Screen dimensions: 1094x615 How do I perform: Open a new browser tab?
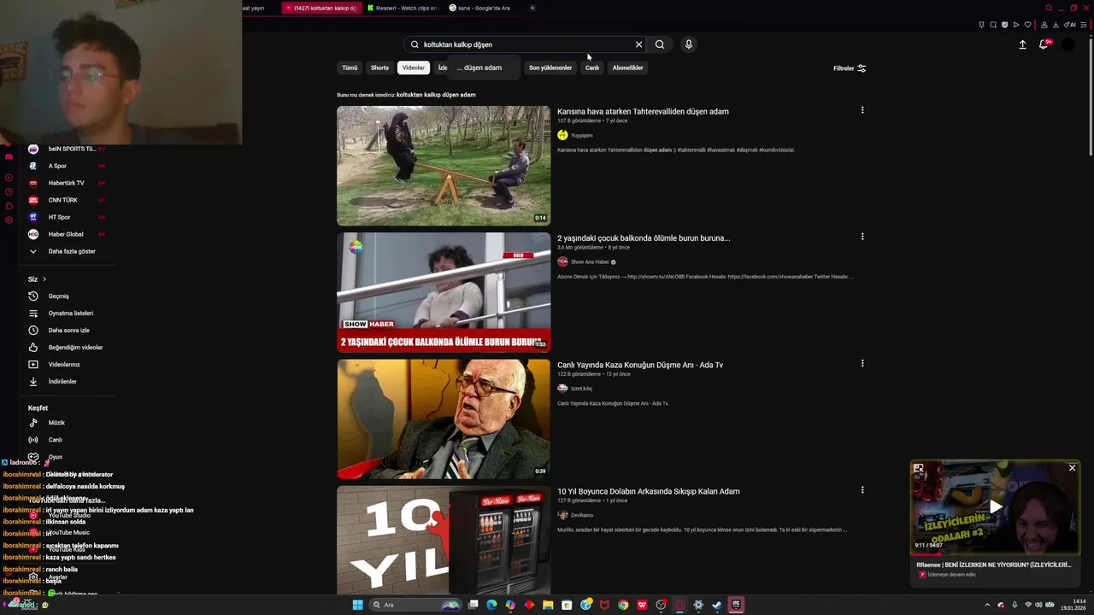click(532, 8)
